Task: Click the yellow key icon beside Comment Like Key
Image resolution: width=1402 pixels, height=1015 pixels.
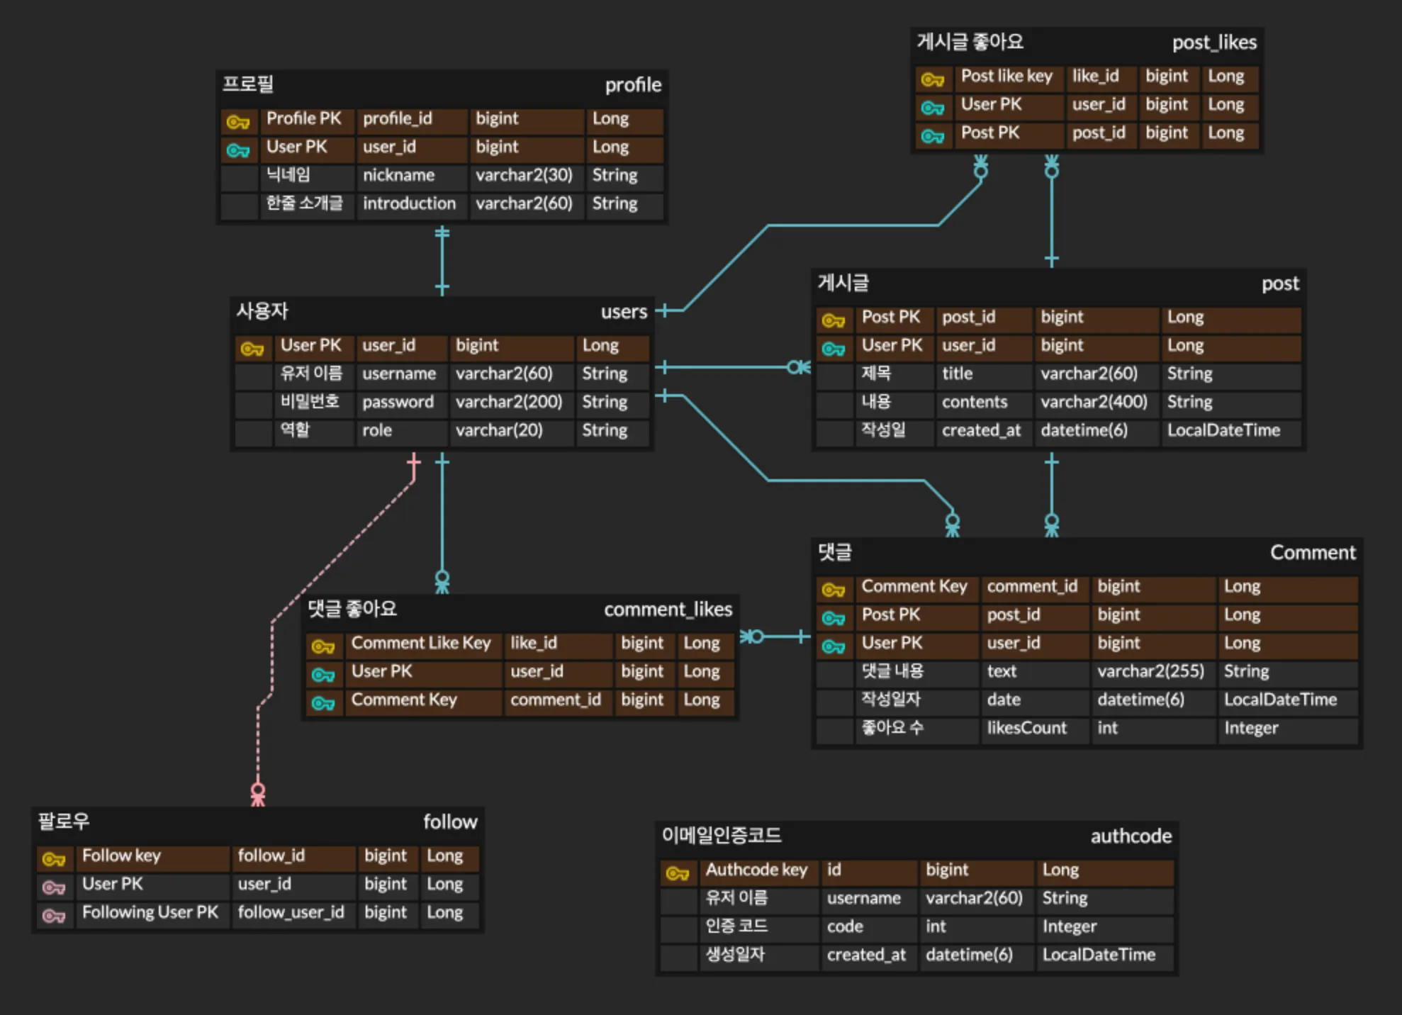Action: point(323,646)
